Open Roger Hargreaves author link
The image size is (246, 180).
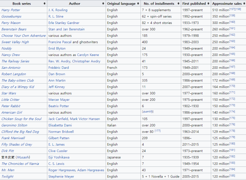click(62, 170)
